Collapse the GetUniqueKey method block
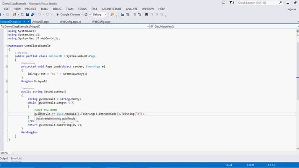The height and width of the screenshot is (168, 299). [x=7, y=91]
